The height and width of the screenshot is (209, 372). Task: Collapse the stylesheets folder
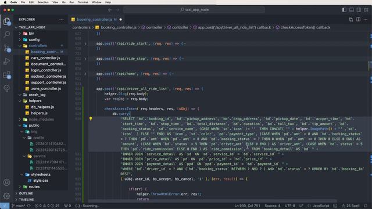(x=41, y=174)
